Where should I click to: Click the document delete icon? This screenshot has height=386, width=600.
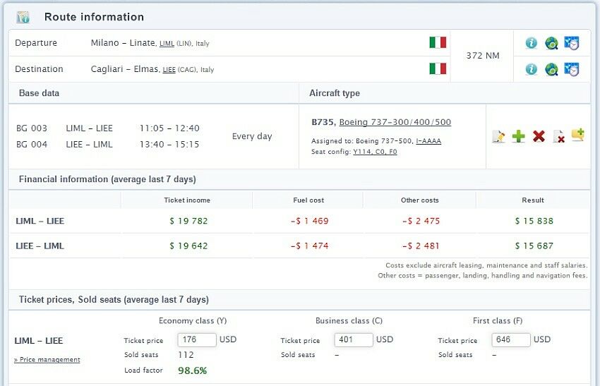(558, 136)
